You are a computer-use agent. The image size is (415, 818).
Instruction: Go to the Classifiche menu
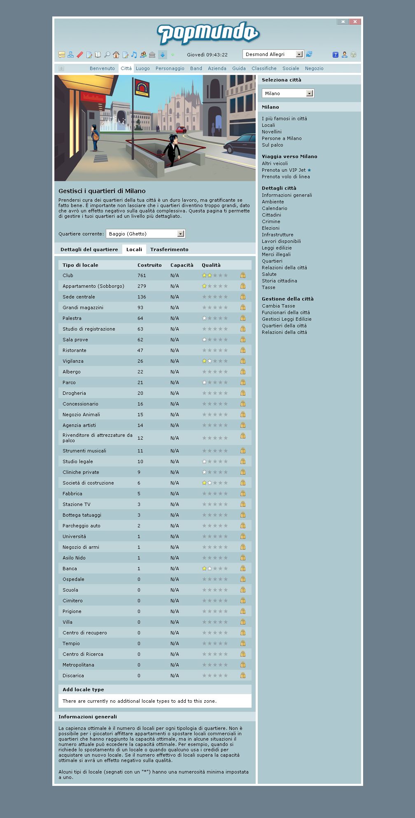(x=264, y=68)
